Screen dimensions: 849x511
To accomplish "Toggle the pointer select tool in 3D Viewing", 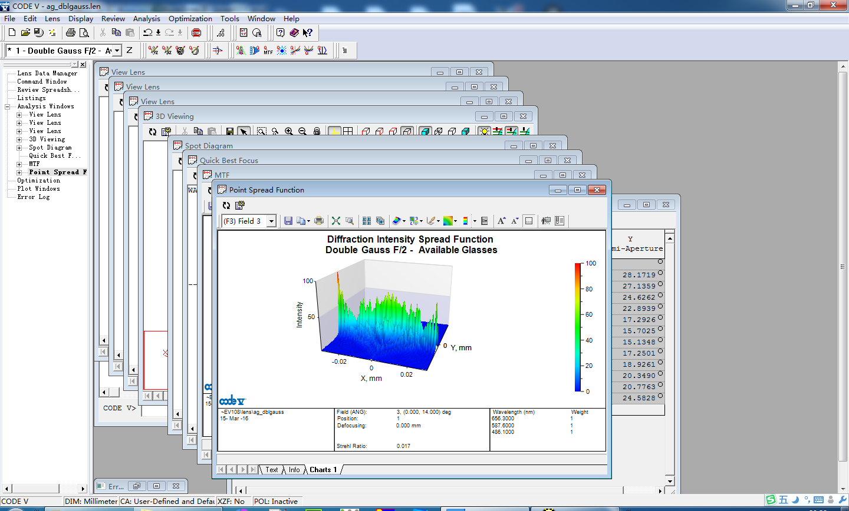I will point(244,132).
